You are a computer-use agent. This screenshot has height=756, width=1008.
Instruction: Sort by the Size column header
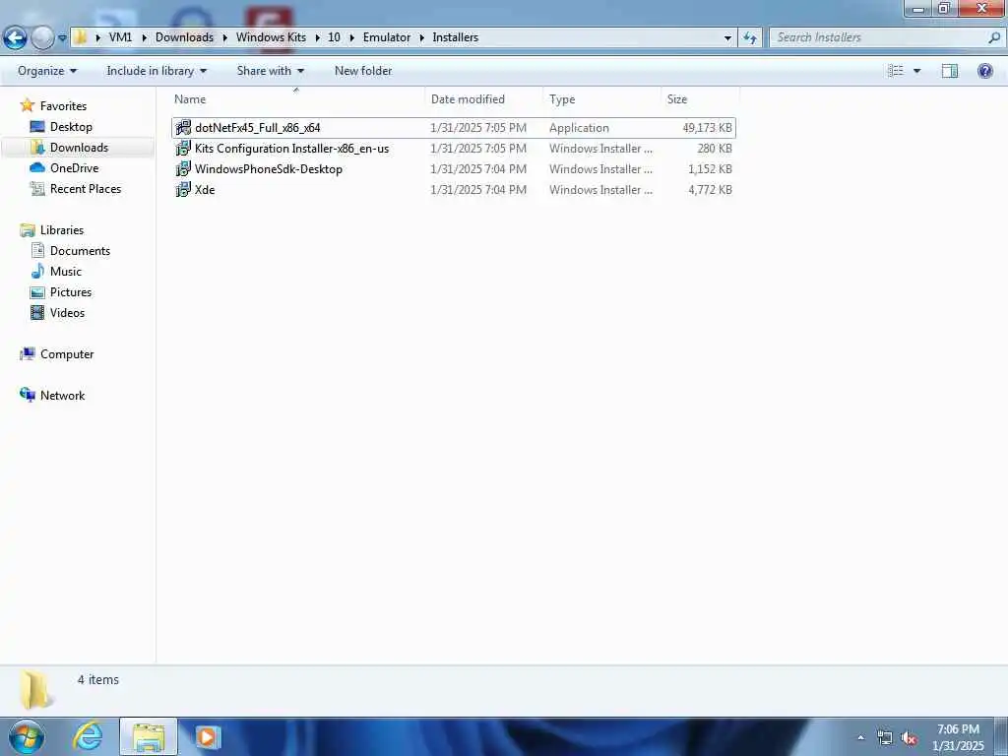tap(677, 99)
